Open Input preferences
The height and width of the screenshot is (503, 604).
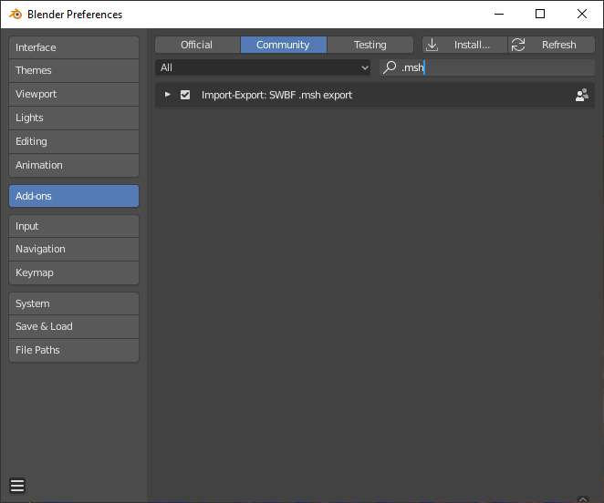pos(74,226)
